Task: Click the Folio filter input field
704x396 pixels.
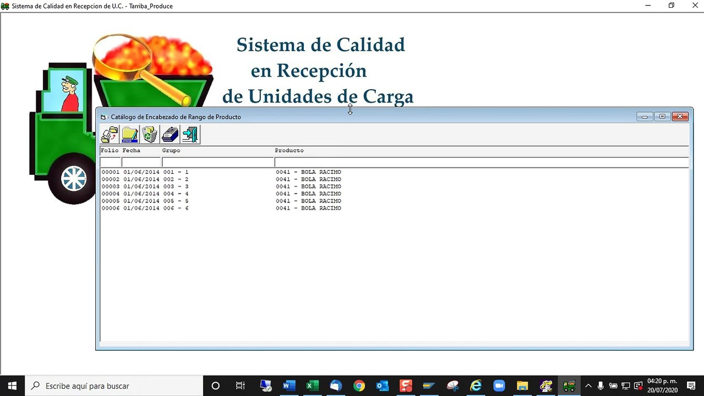Action: (x=110, y=162)
